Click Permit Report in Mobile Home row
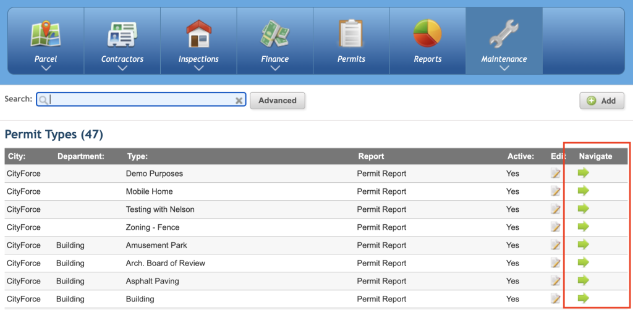This screenshot has height=310, width=633. click(381, 191)
